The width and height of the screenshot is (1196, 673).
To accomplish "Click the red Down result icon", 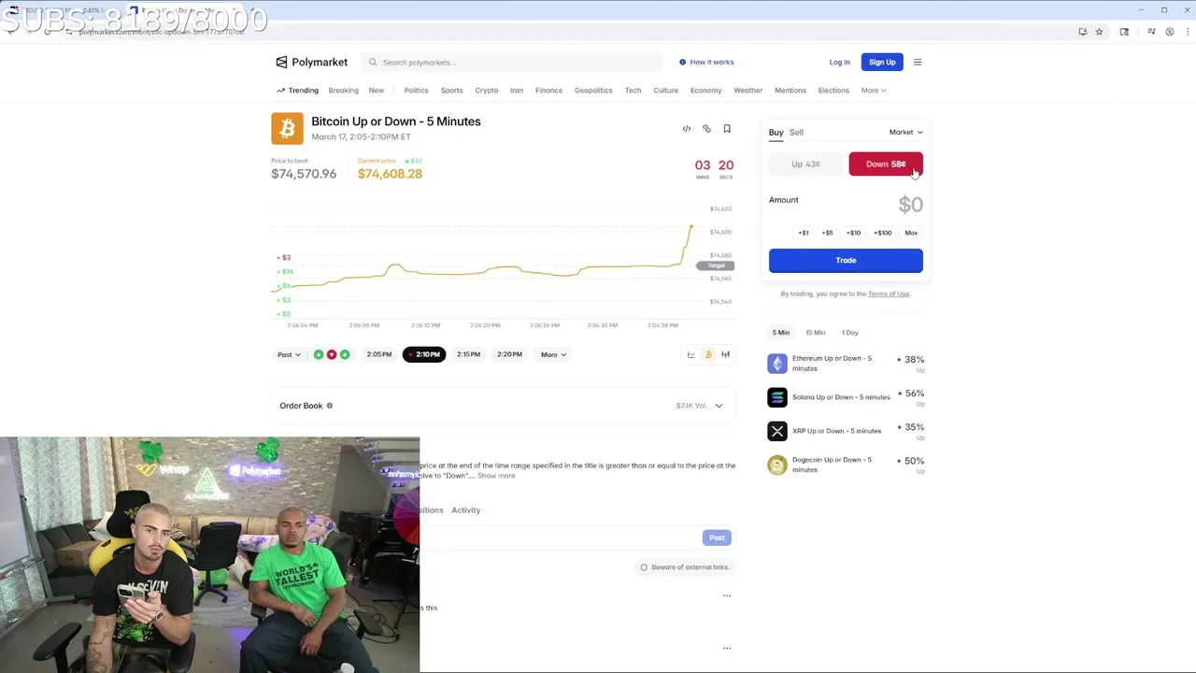I will [332, 354].
